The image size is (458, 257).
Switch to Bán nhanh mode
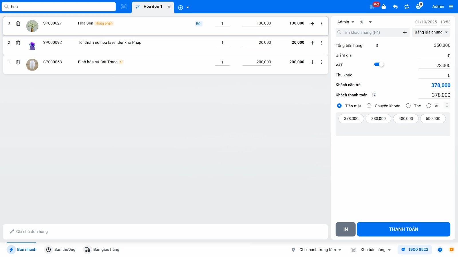point(22,250)
